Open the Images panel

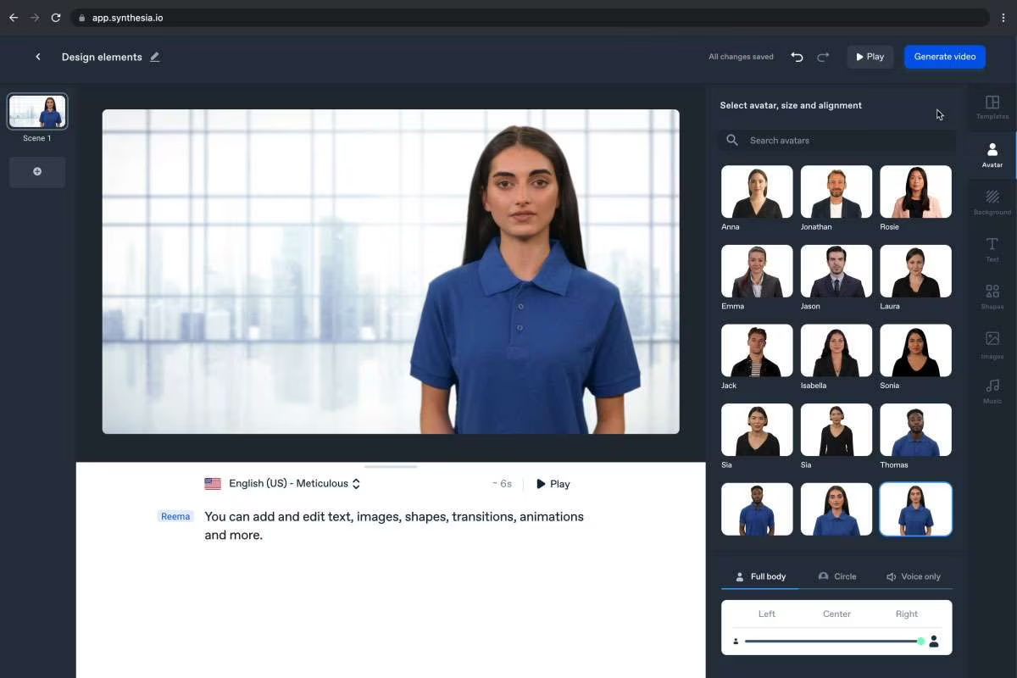(992, 346)
